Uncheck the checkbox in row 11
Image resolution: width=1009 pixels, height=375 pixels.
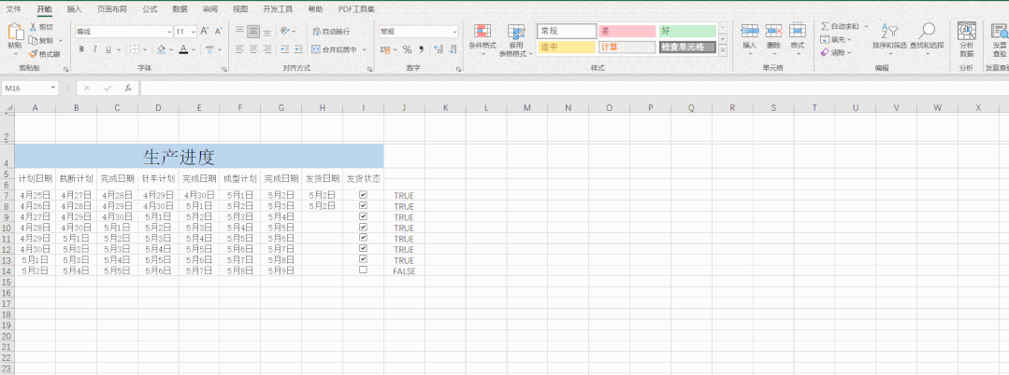pos(363,238)
